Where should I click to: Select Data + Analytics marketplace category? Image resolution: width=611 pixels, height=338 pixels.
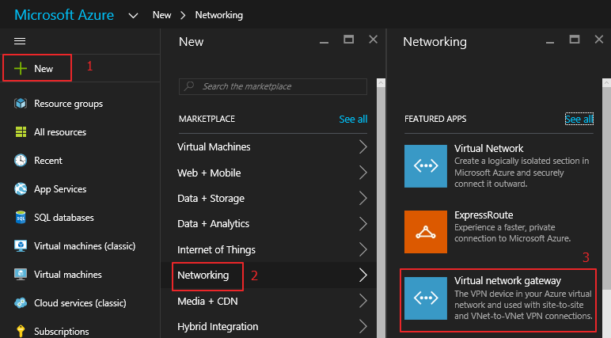click(213, 224)
